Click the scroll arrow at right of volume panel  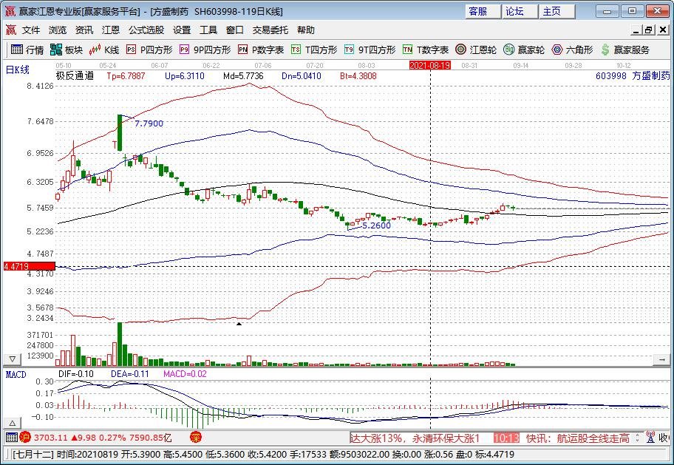(661, 359)
